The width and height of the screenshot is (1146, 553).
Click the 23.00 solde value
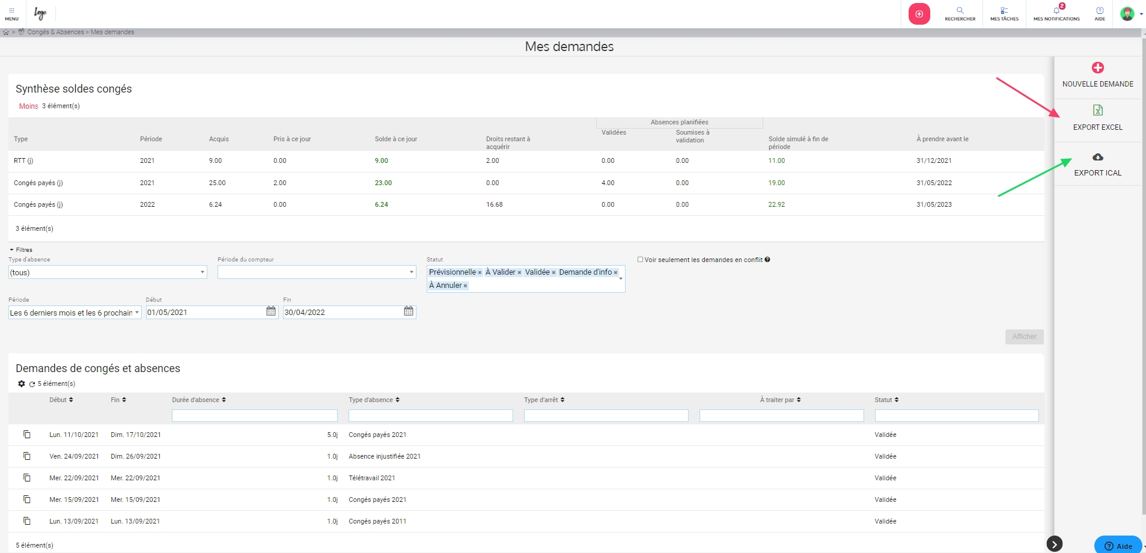pyautogui.click(x=383, y=183)
